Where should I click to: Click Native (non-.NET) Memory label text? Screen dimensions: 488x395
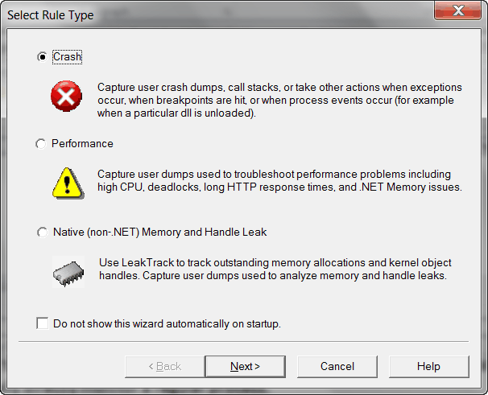160,232
